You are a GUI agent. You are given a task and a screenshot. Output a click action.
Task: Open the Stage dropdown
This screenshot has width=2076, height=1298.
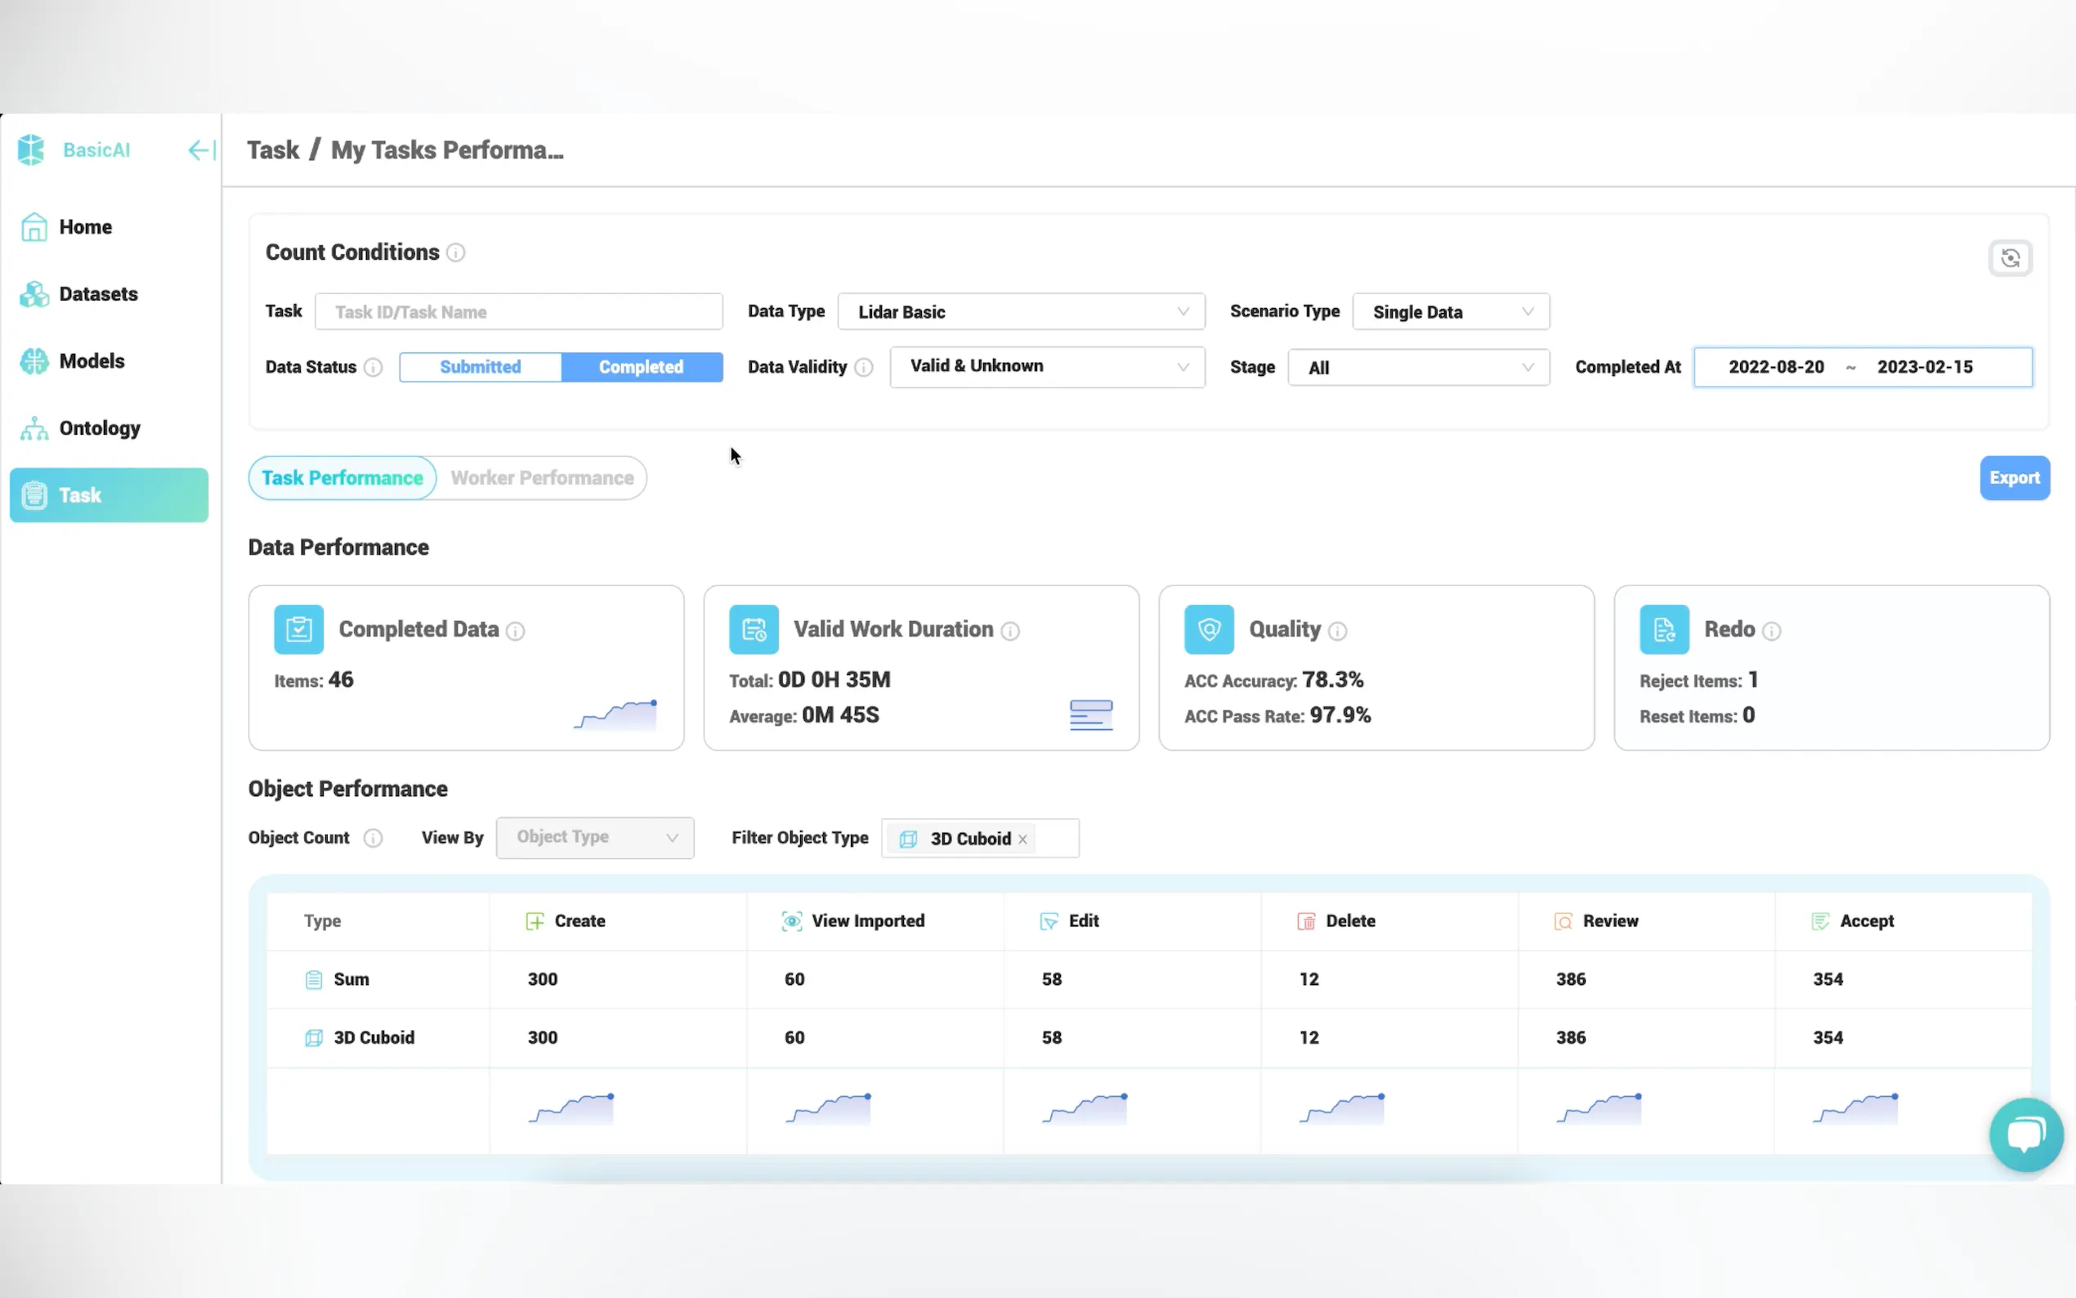1418,369
